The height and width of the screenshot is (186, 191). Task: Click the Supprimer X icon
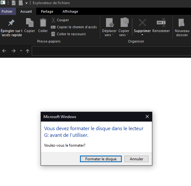pos(142,23)
